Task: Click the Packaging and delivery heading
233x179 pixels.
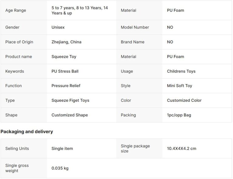Action: click(27, 131)
